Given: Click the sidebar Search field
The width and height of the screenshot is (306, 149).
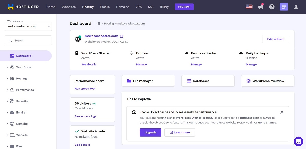Looking at the screenshot, I should [x=28, y=40].
